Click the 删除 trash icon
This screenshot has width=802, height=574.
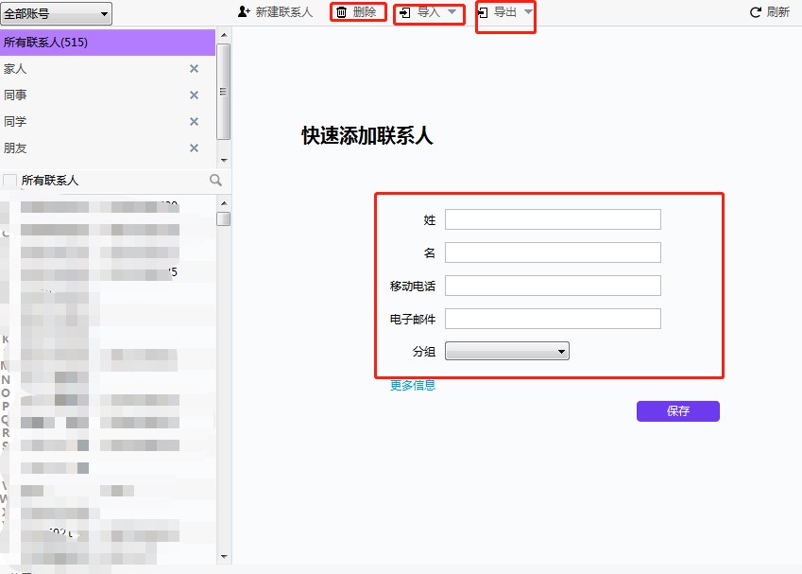click(341, 12)
